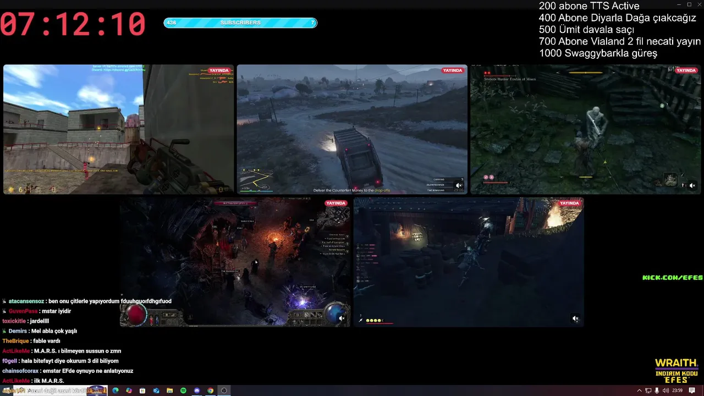704x396 pixels.
Task: Open Microsoft Edge from the taskbar
Action: click(116, 391)
